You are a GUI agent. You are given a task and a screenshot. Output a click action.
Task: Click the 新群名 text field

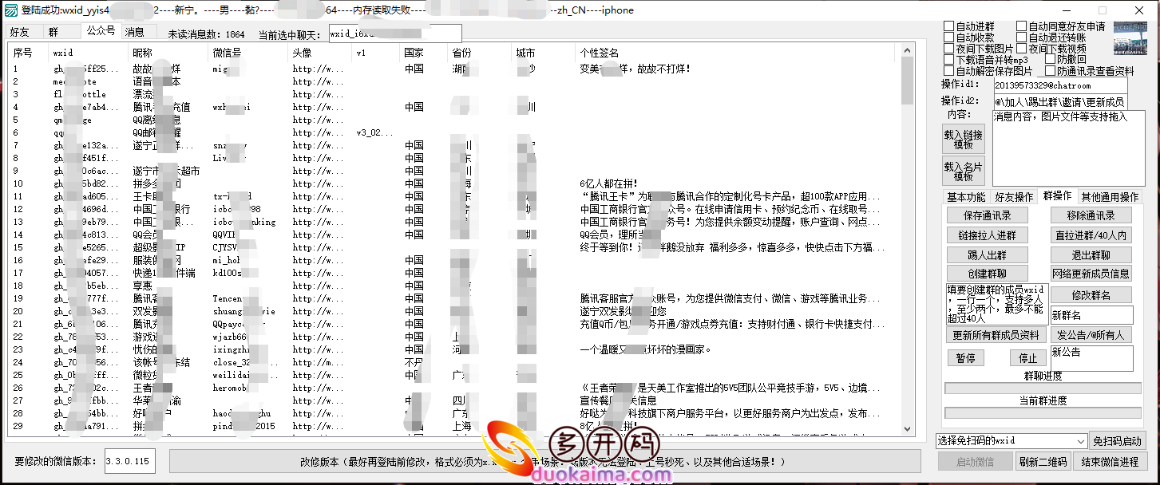1091,315
